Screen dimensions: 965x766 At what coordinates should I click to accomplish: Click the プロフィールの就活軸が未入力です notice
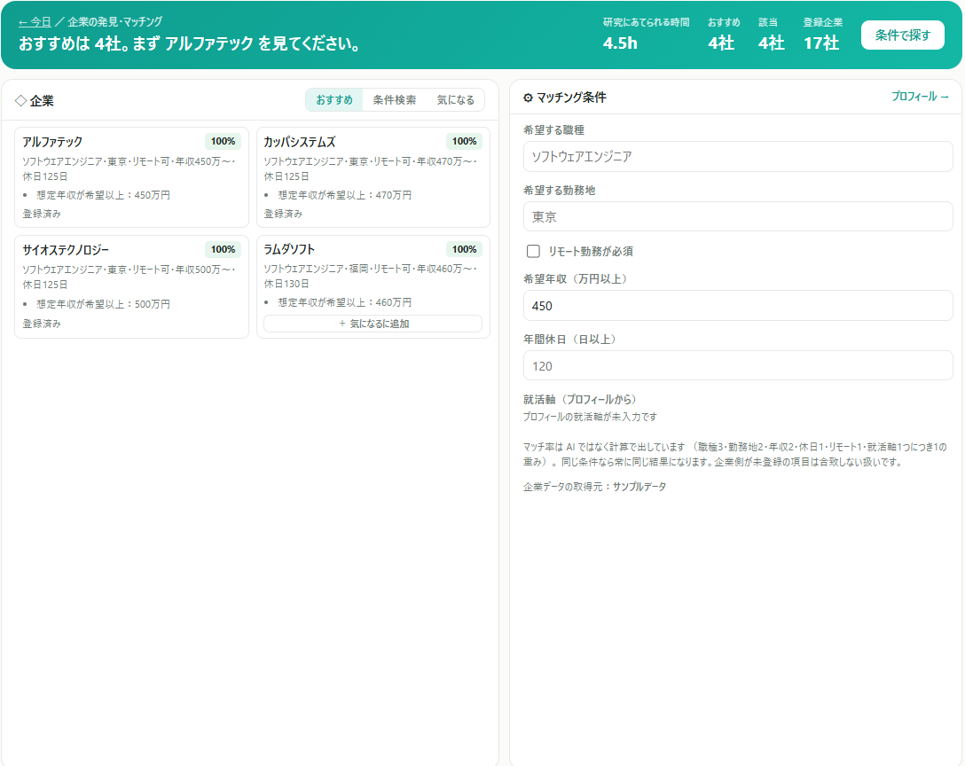(x=590, y=418)
